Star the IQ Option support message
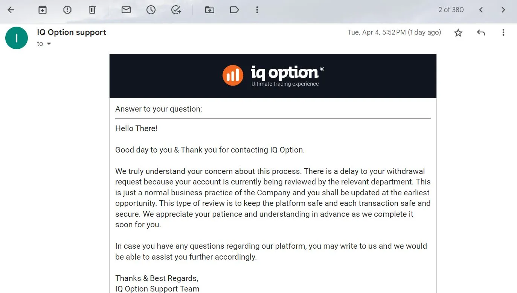The image size is (517, 293). [x=458, y=33]
